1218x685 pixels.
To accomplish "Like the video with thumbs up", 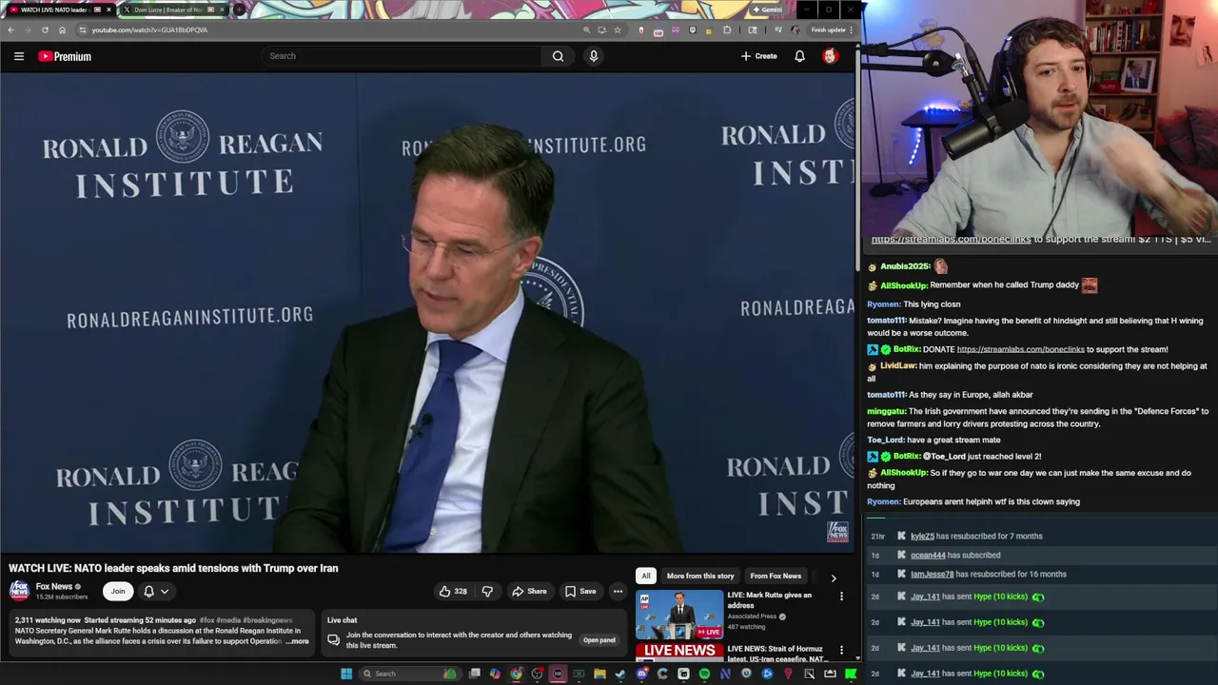I will [x=453, y=591].
